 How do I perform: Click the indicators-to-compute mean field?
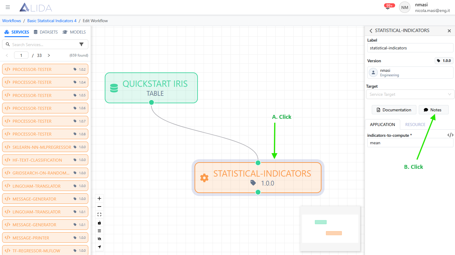(x=410, y=143)
